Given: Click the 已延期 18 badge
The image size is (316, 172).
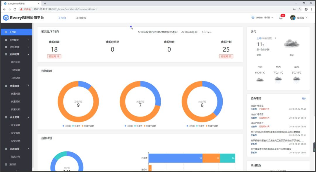Looking at the screenshot, I should point(54,56).
